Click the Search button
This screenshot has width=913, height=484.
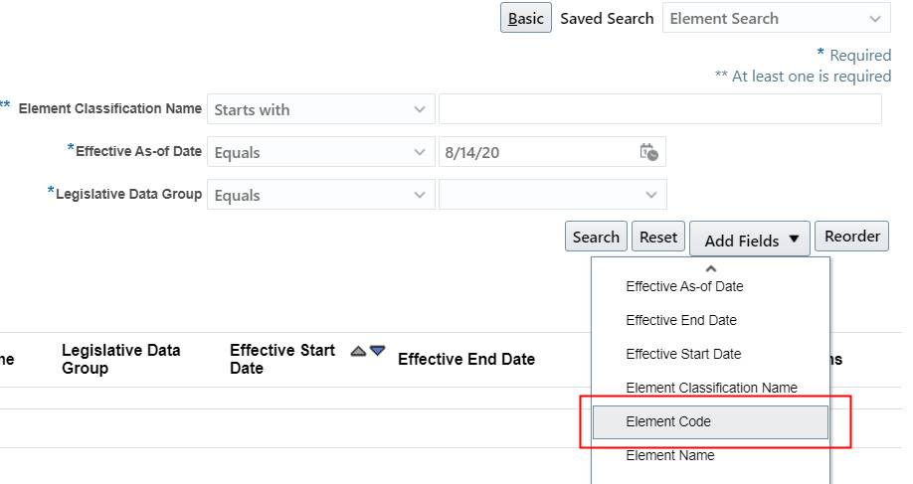coord(597,237)
